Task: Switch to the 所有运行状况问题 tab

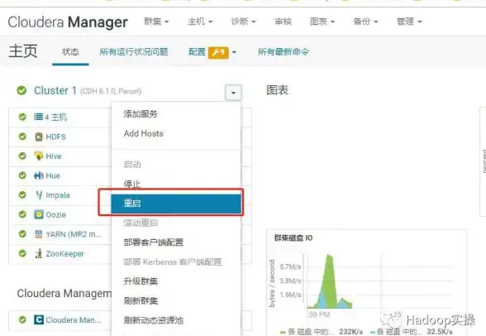Action: 134,51
